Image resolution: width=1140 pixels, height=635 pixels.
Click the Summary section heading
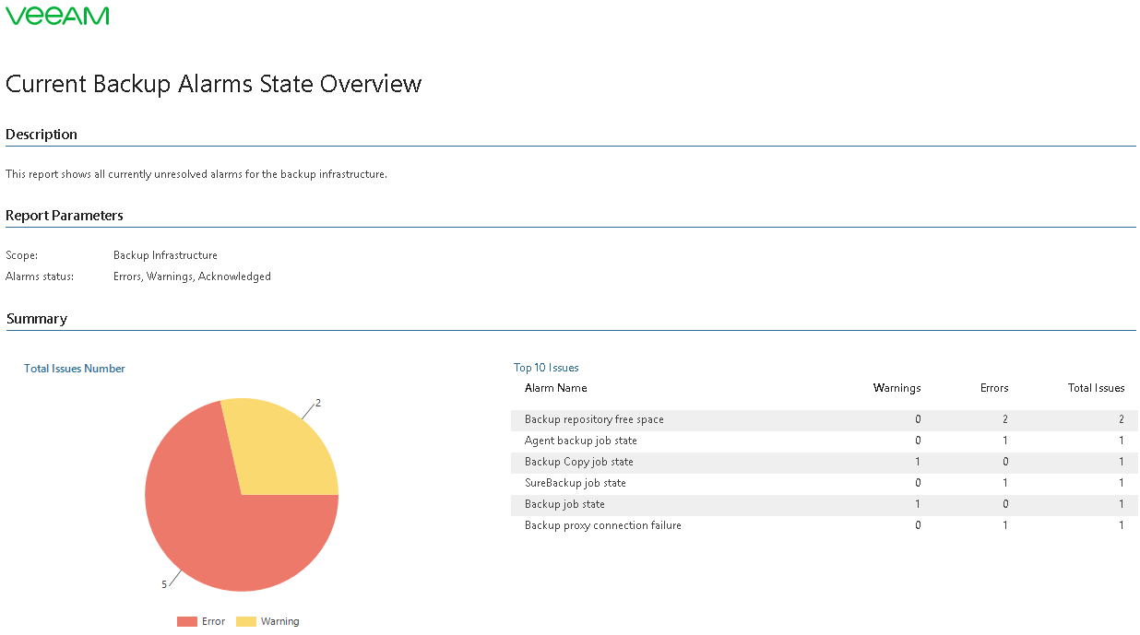(37, 319)
